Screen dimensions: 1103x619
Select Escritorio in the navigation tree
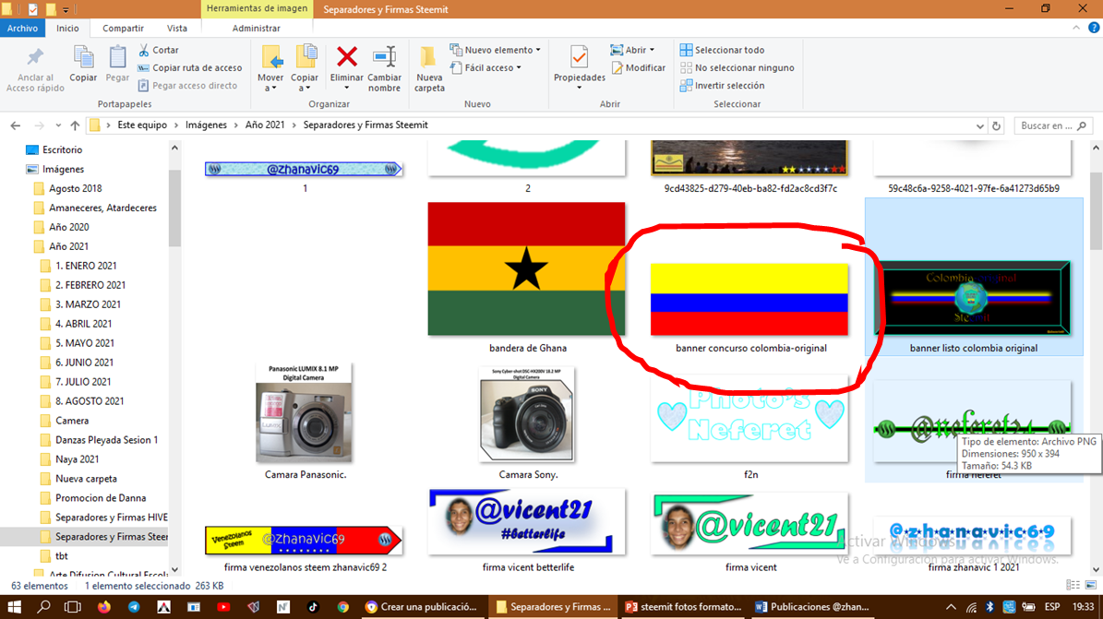coord(62,149)
